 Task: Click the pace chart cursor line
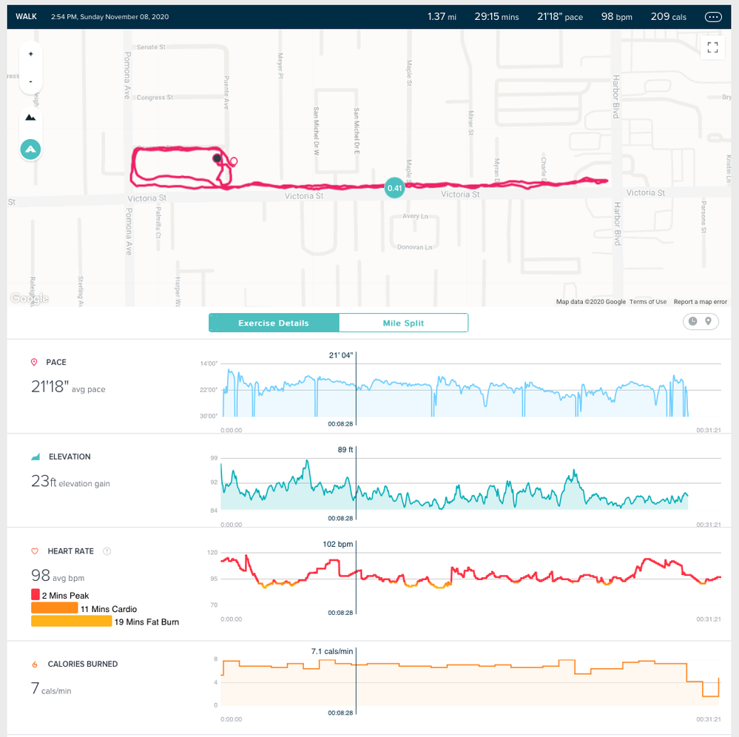coord(356,388)
